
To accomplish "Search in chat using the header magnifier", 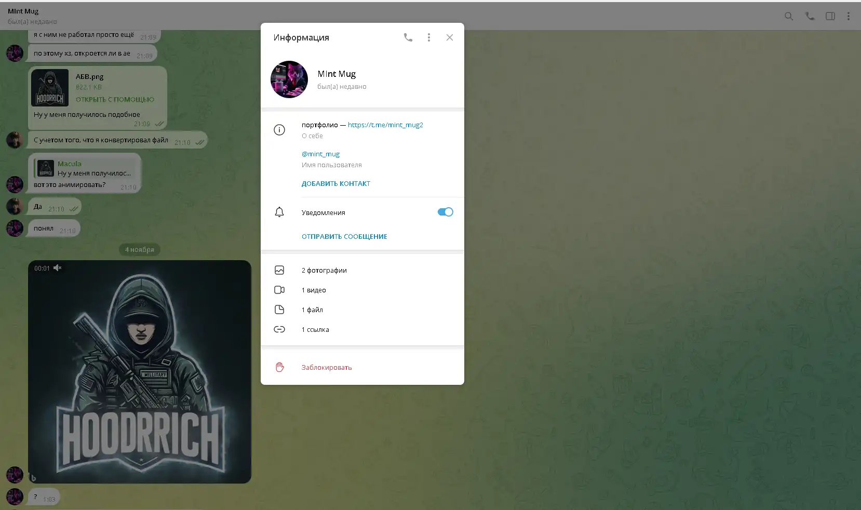I will click(x=789, y=16).
